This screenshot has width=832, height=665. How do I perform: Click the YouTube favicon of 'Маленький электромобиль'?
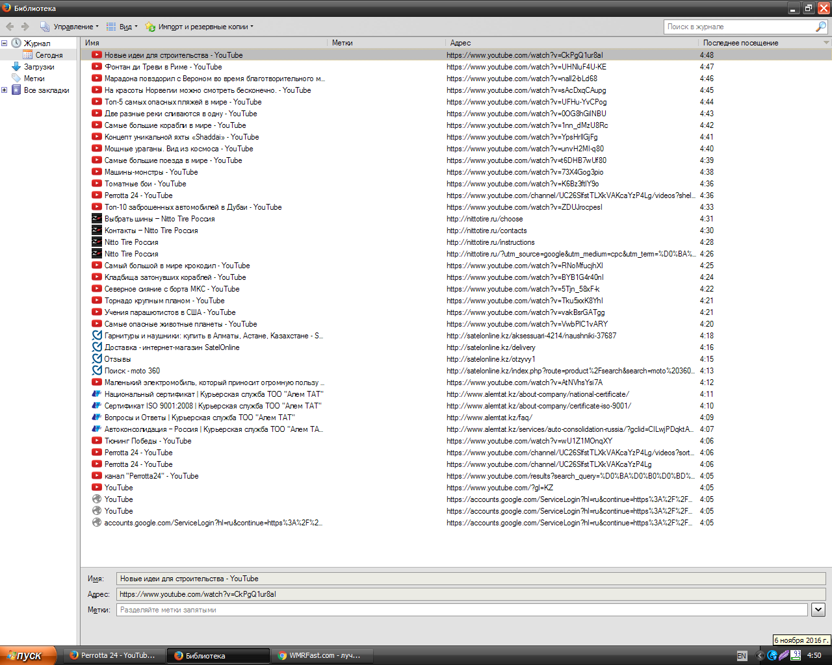tap(97, 382)
